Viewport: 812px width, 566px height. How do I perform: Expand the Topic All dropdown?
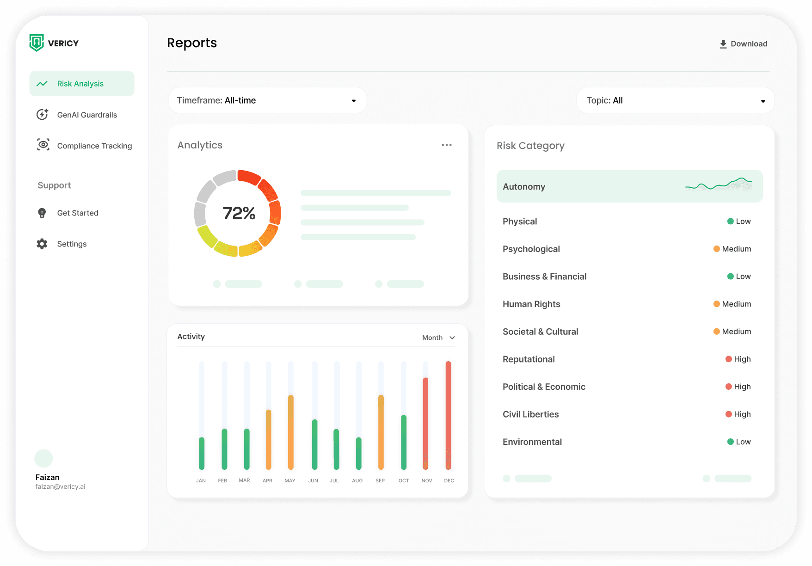[675, 100]
